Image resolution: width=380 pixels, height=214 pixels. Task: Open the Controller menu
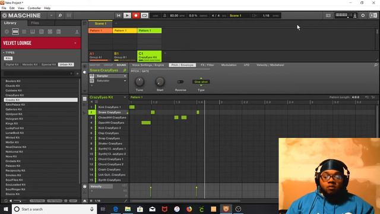34,8
